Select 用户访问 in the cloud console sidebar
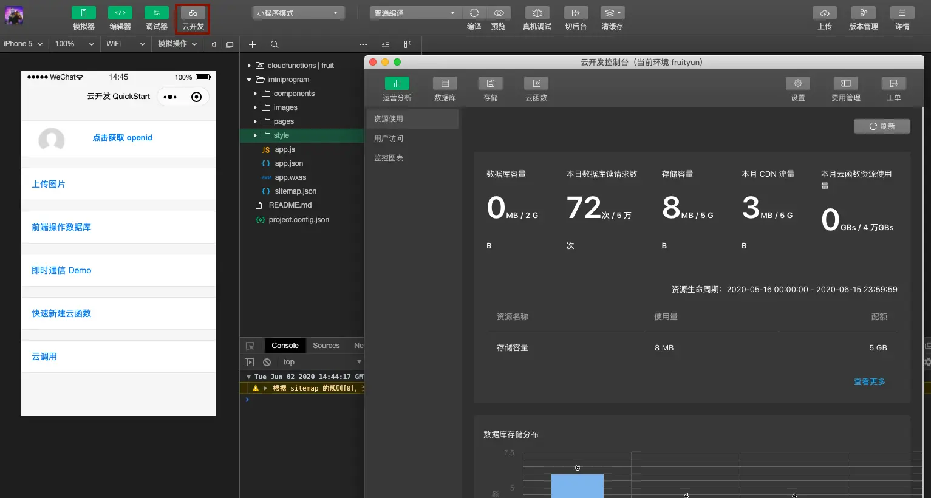This screenshot has width=931, height=498. 412,138
